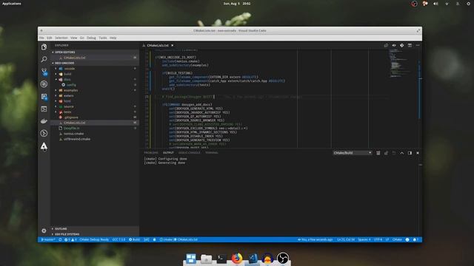
Task: Open the Extensions view in activity bar
Action: (44, 97)
